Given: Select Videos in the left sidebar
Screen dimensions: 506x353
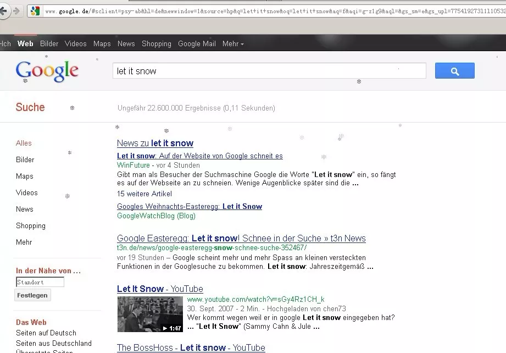Looking at the screenshot, I should (x=27, y=192).
